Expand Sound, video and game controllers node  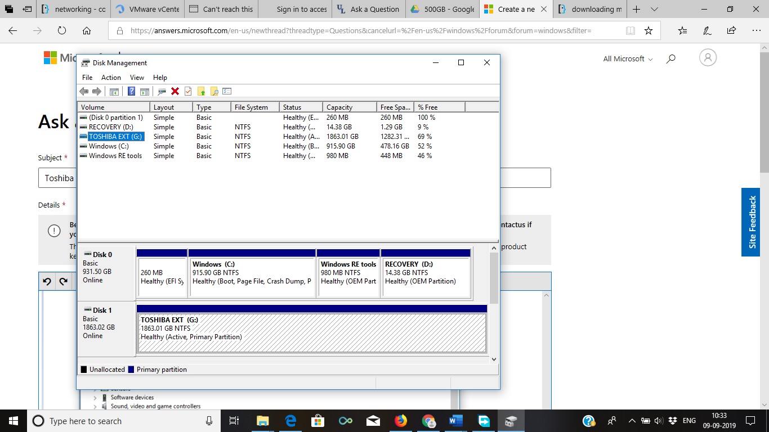[x=95, y=406]
